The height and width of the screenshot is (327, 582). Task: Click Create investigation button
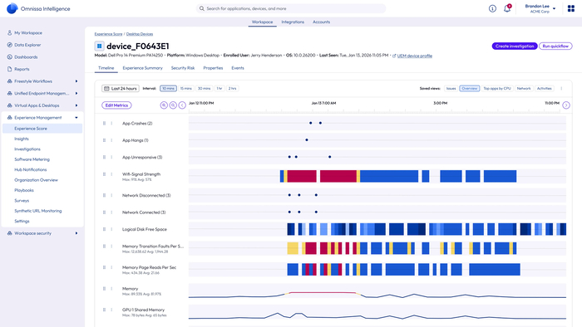(x=515, y=46)
